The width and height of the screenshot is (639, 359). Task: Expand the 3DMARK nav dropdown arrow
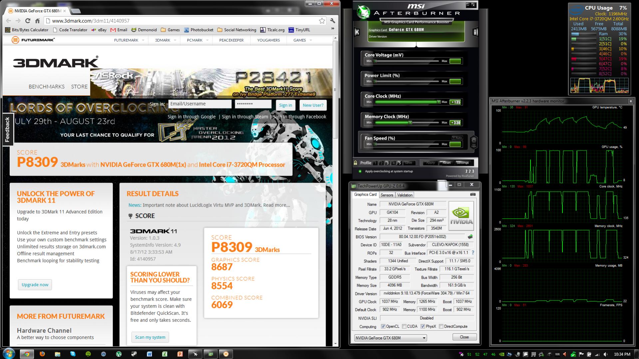point(175,40)
